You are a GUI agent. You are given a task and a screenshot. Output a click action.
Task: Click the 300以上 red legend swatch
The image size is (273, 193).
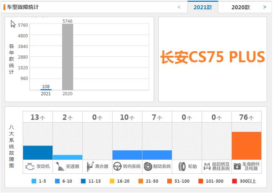point(235,181)
